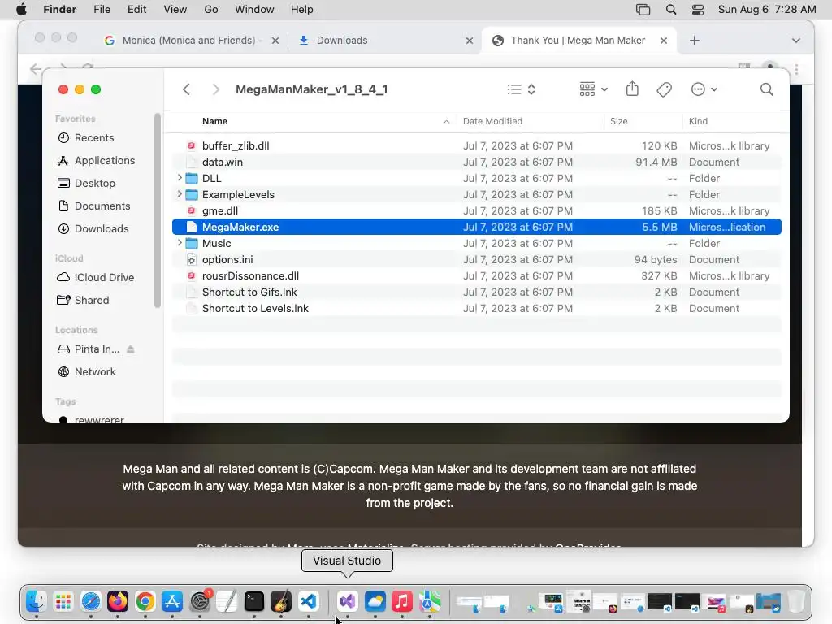
Task: Eject the Pinta In... volume
Action: pyautogui.click(x=131, y=349)
